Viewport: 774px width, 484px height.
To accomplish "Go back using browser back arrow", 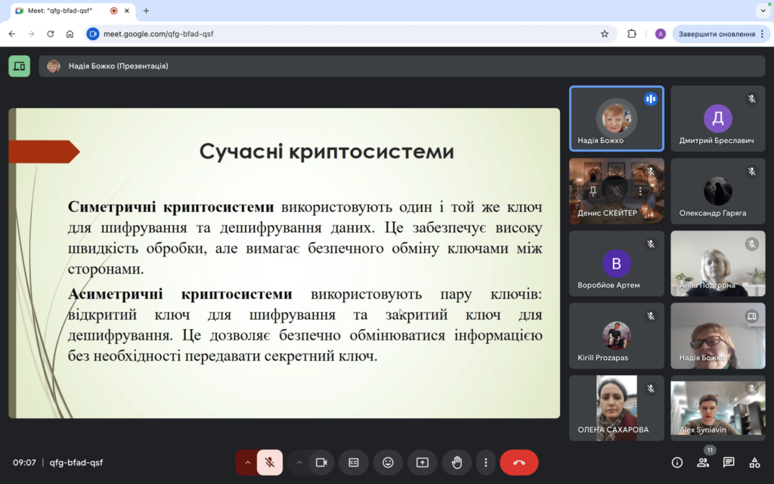I will pos(12,34).
